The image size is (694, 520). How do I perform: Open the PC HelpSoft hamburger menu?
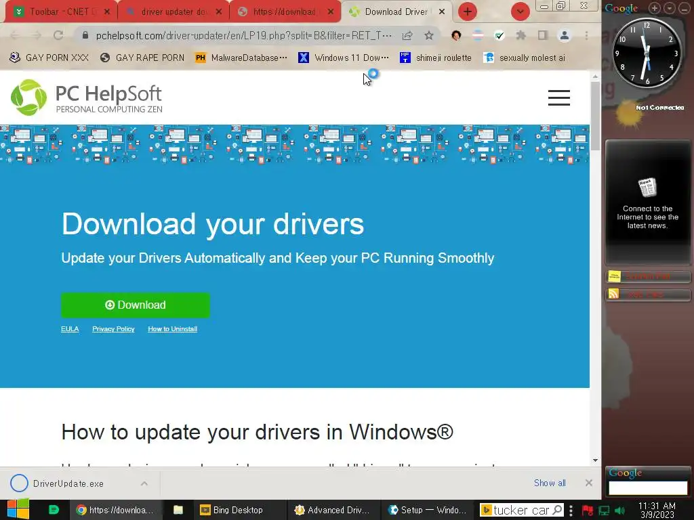558,97
